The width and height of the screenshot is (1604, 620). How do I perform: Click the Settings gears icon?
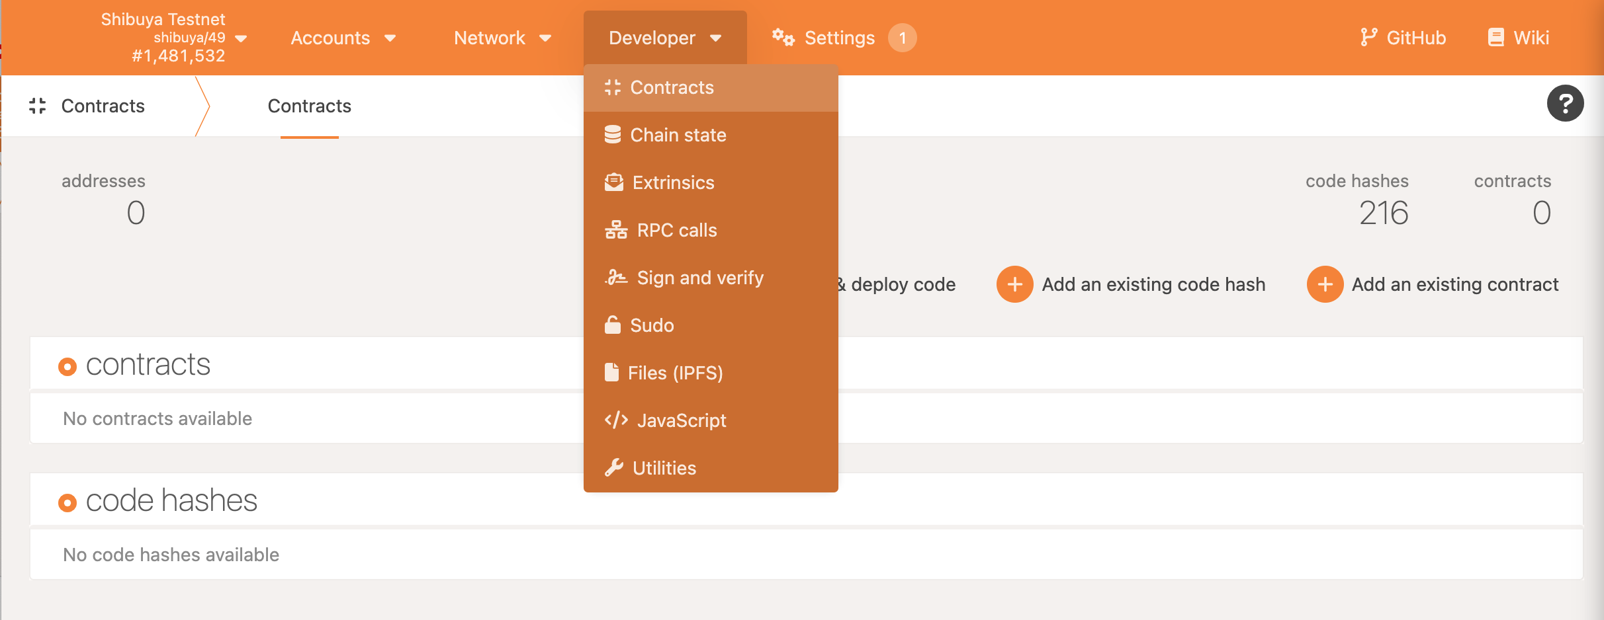(783, 38)
